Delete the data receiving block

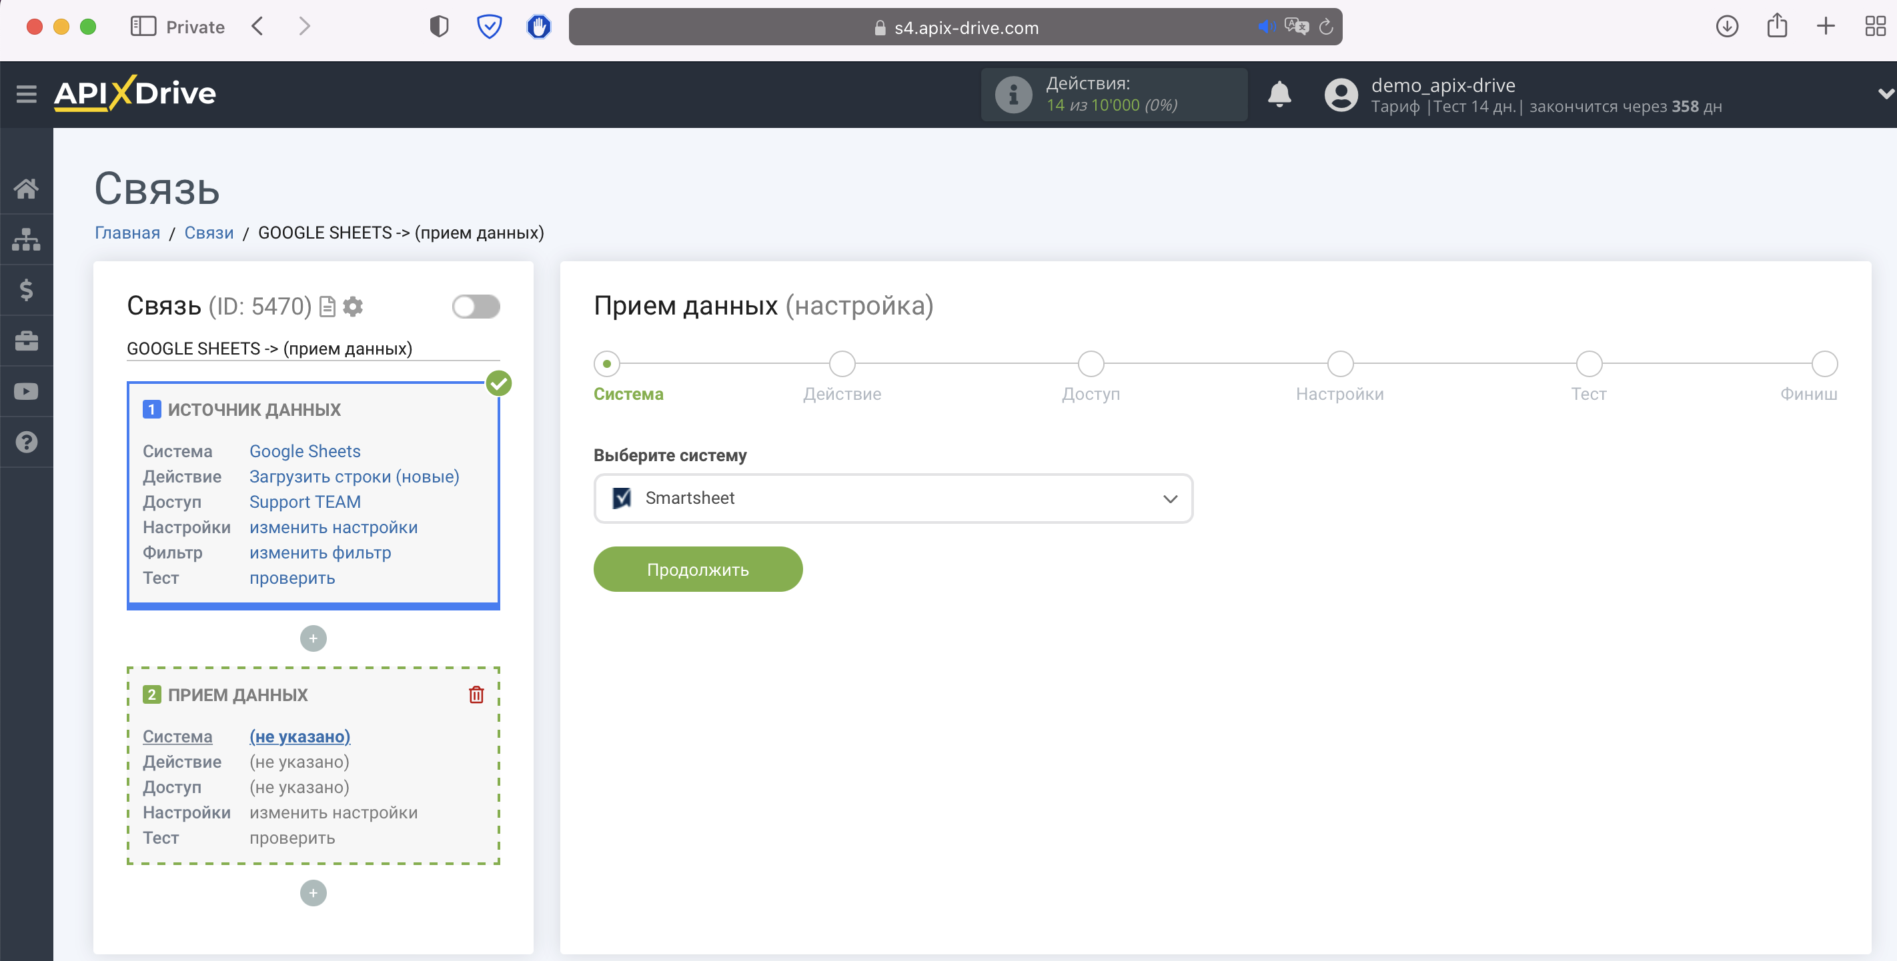coord(476,694)
